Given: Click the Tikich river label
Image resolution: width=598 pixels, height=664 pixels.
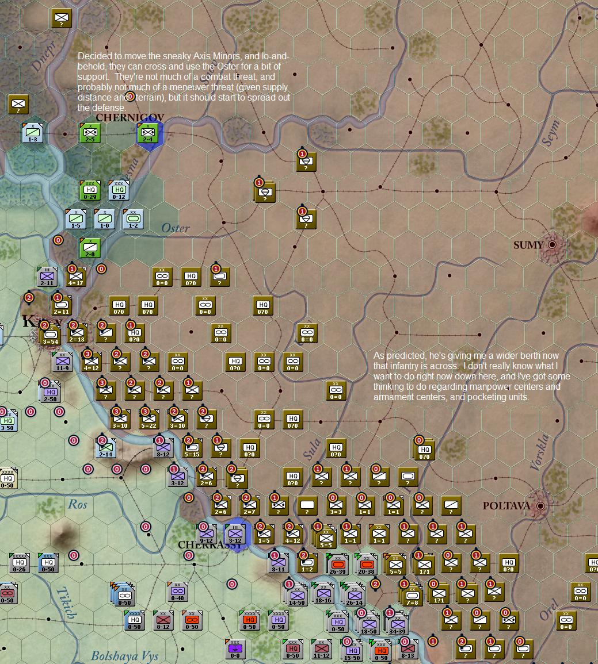Looking at the screenshot, I should coord(67,602).
